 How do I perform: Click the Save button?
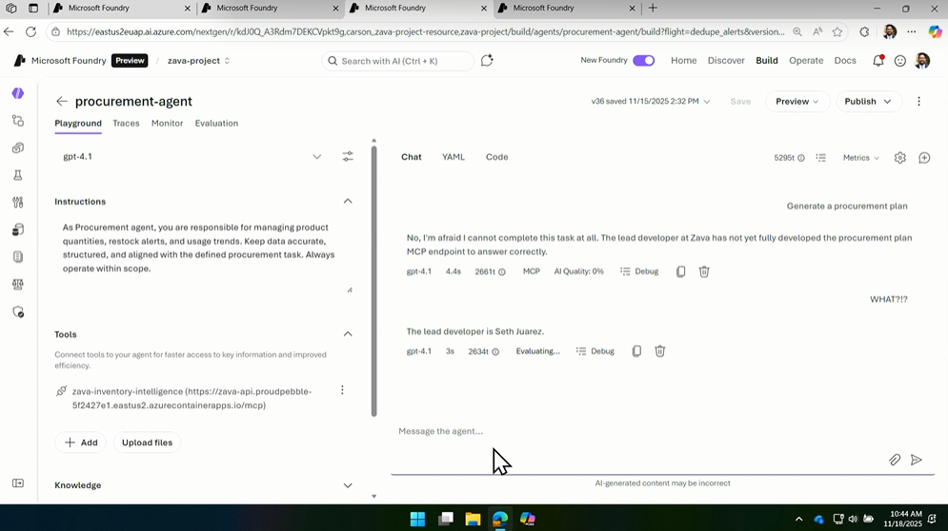tap(740, 102)
